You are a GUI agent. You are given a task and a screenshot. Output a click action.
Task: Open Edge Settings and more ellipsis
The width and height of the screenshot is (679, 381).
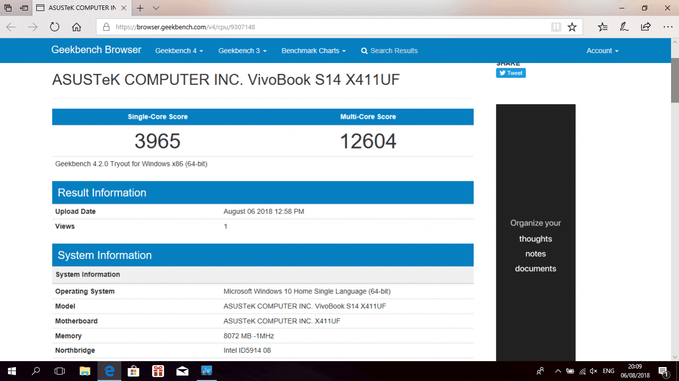[x=668, y=27]
